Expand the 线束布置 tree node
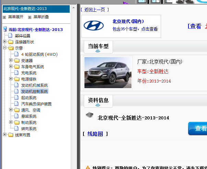 pos(4,135)
